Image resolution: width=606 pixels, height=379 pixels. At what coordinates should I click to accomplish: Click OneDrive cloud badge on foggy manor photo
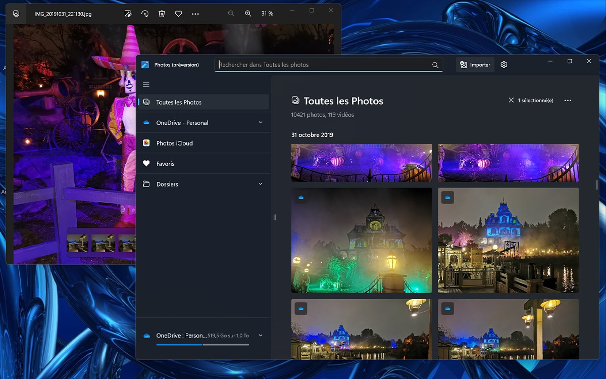coord(301,198)
